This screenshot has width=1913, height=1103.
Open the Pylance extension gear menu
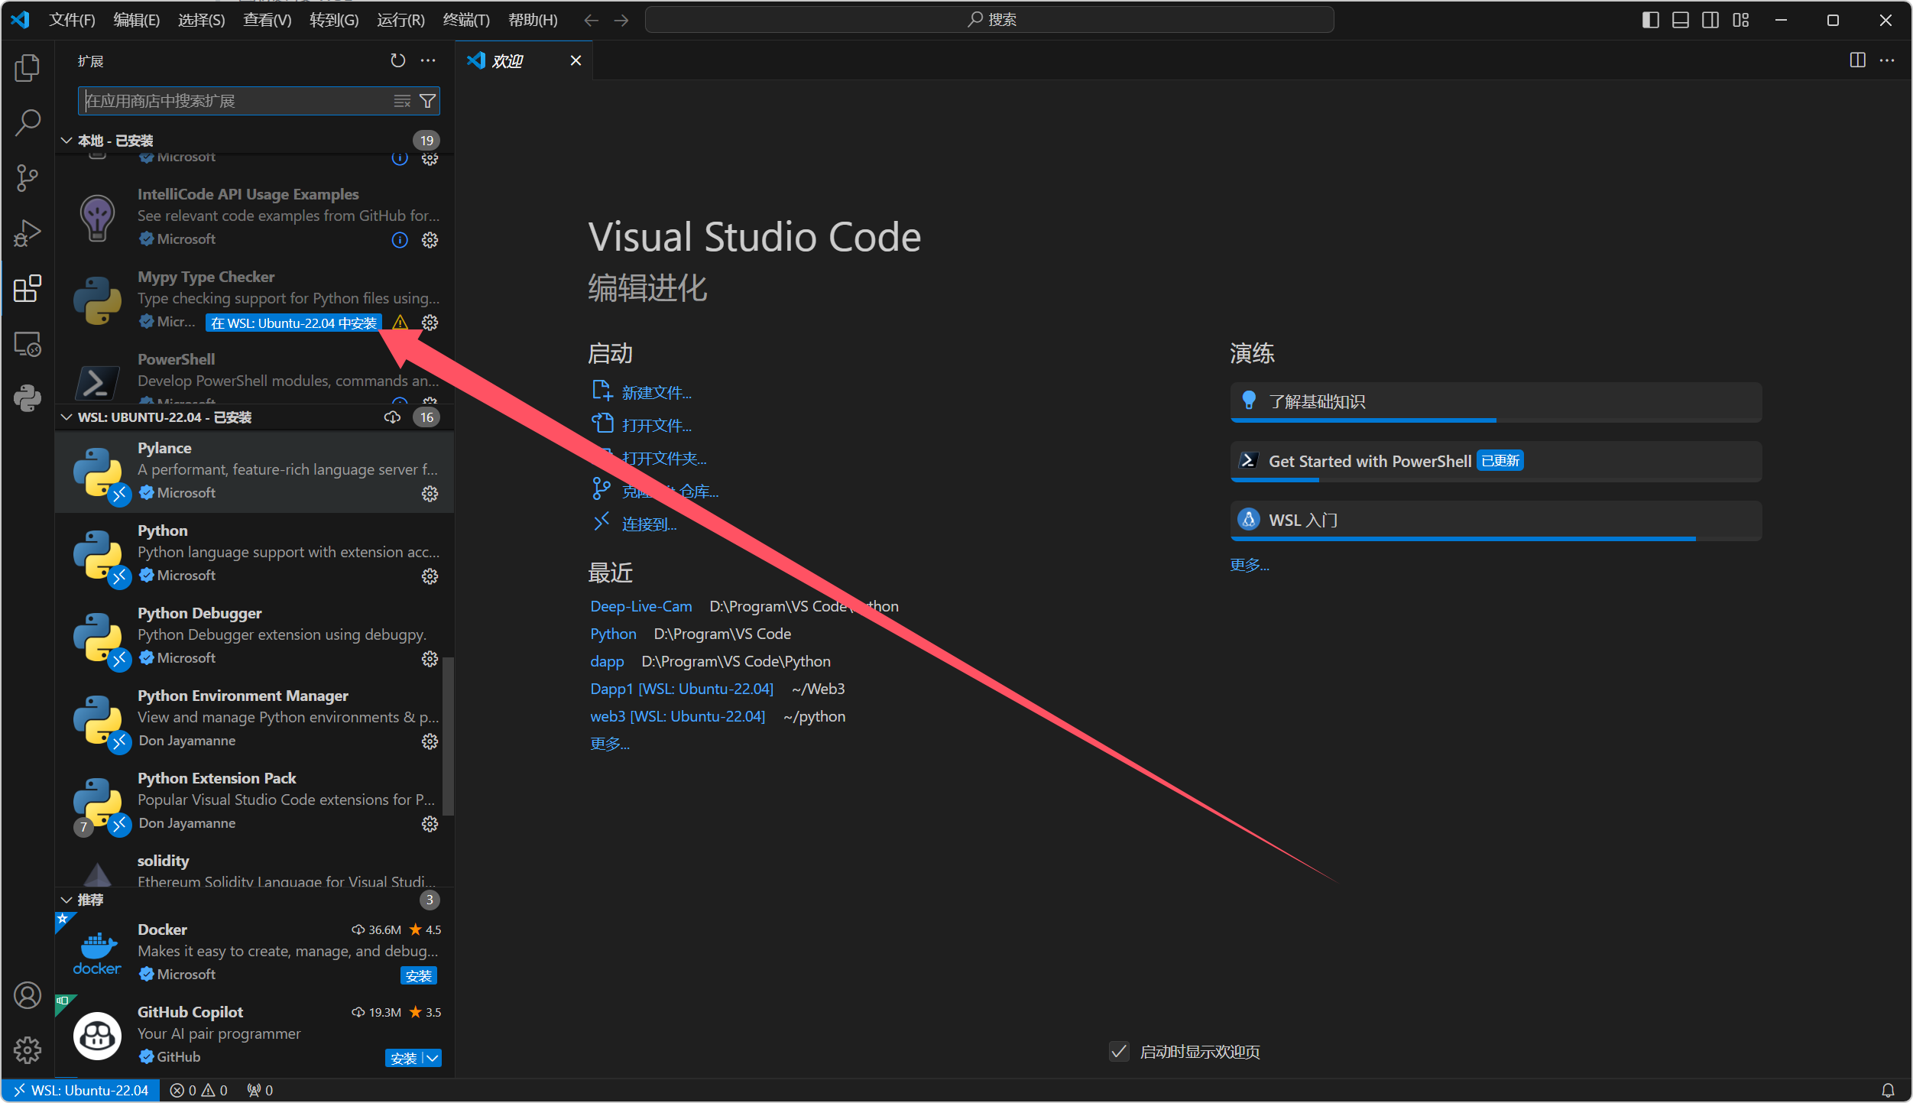click(x=430, y=494)
